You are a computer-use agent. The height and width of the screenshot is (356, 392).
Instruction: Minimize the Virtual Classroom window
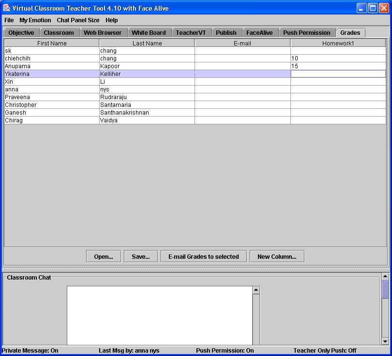click(x=362, y=8)
